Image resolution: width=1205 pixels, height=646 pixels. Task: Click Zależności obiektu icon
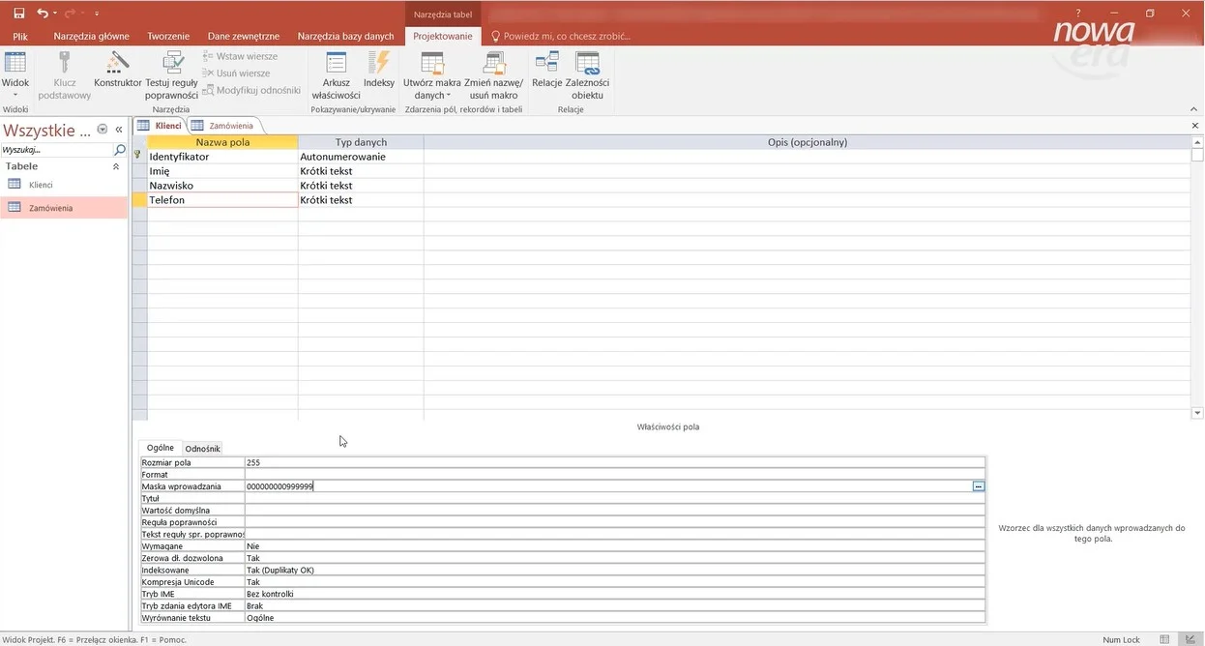pos(587,68)
